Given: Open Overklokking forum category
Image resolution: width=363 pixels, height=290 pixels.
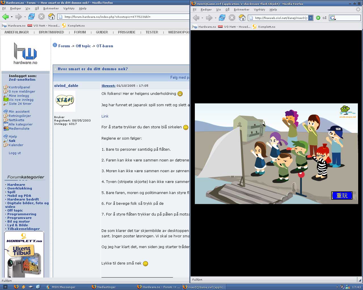Looking at the screenshot, I should [x=20, y=188].
